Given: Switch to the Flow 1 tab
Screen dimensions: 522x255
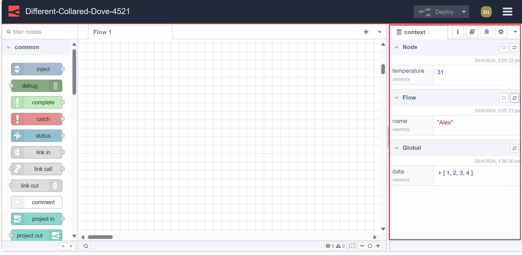Looking at the screenshot, I should tap(102, 32).
